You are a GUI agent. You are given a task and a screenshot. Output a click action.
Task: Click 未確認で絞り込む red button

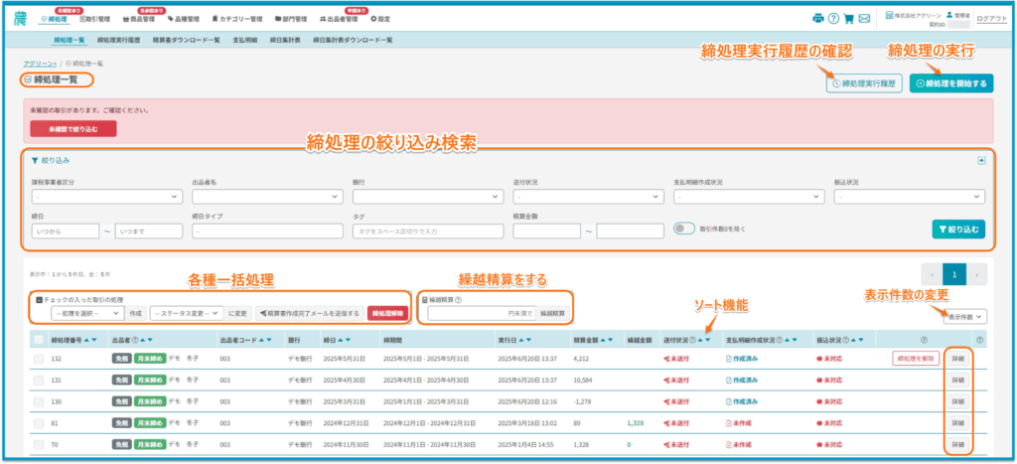73,128
